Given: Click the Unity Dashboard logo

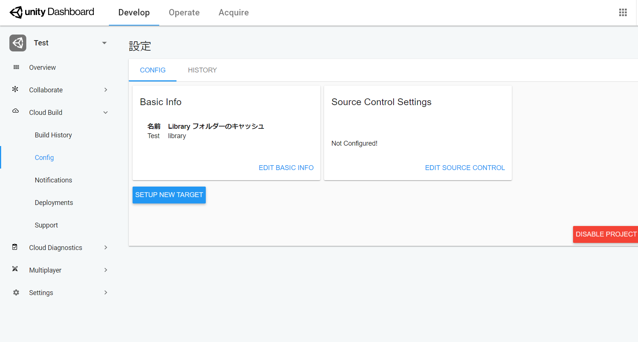Looking at the screenshot, I should point(52,12).
